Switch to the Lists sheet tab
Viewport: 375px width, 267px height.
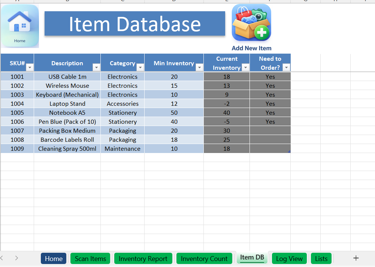(321, 258)
